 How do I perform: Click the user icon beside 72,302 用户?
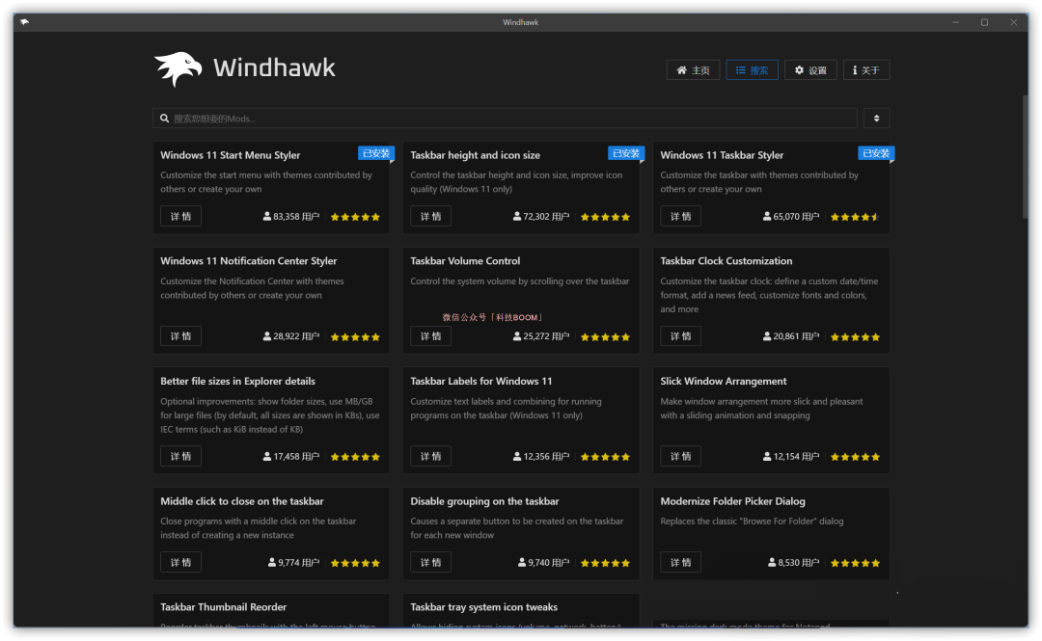(516, 217)
